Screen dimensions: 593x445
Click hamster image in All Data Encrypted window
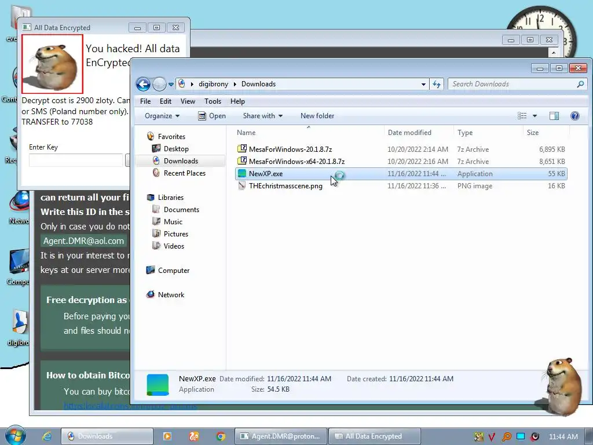pos(52,64)
